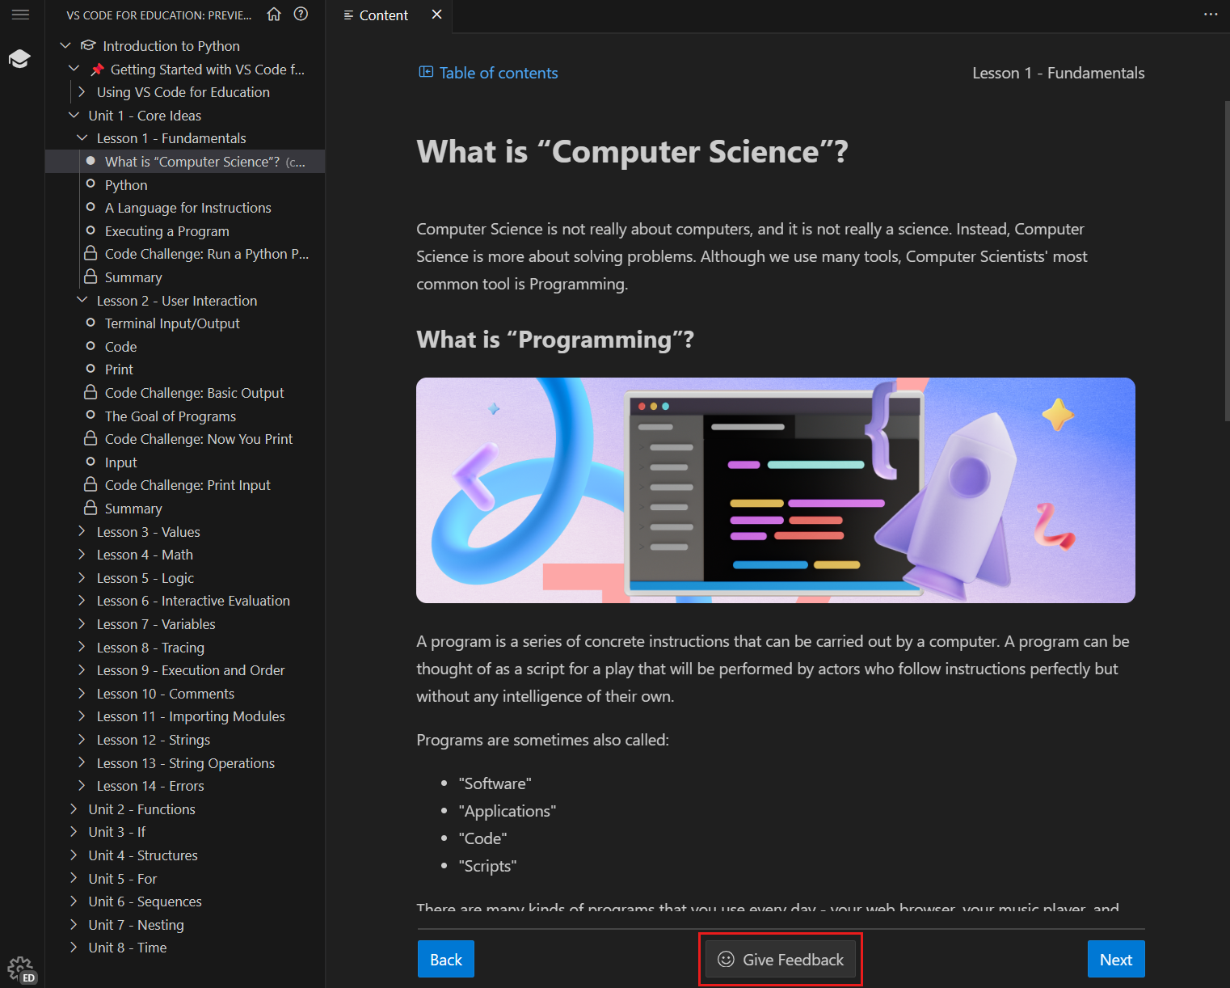The width and height of the screenshot is (1230, 988).
Task: Close the Content tab
Action: pos(437,14)
